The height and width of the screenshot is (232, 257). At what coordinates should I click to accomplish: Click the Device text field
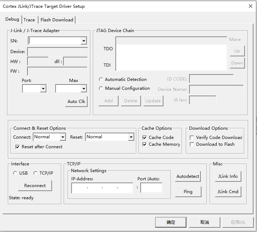[x=58, y=52]
